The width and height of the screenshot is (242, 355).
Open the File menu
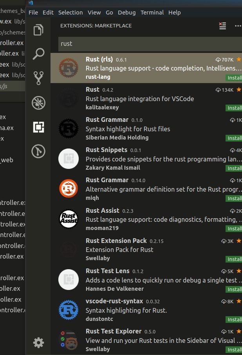coord(33,13)
